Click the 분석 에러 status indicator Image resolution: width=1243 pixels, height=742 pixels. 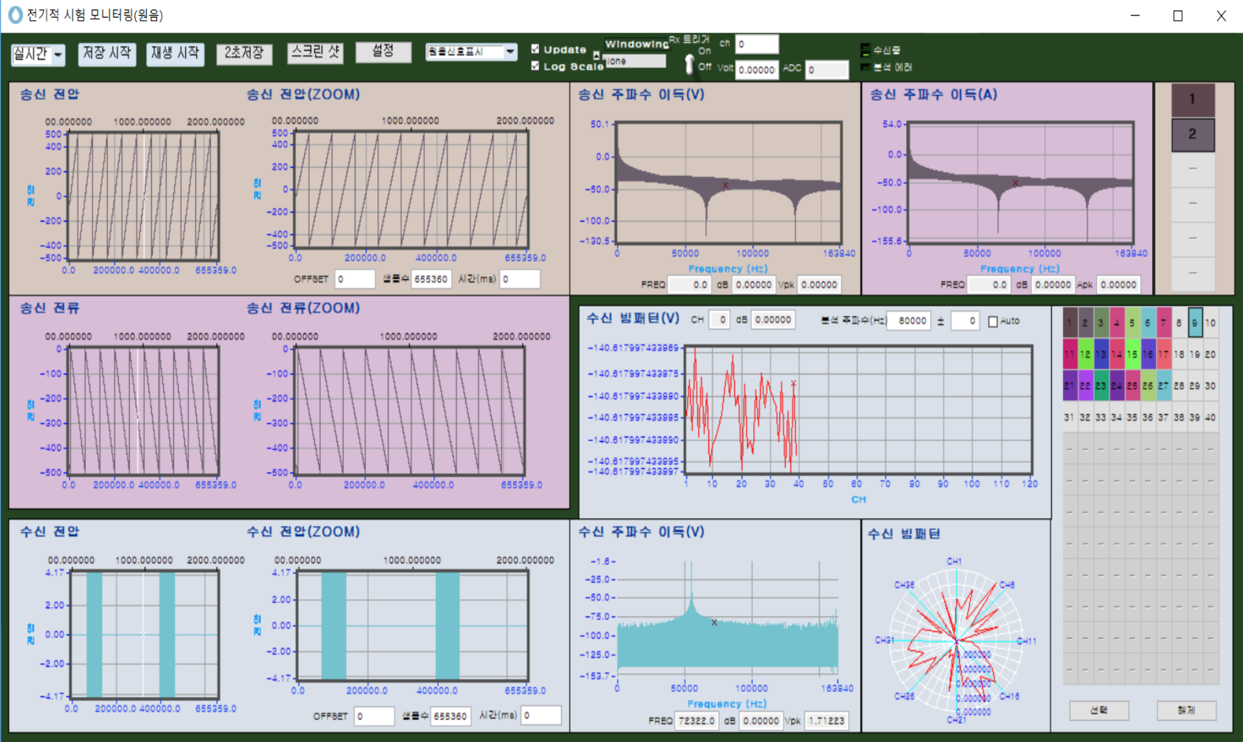(865, 67)
